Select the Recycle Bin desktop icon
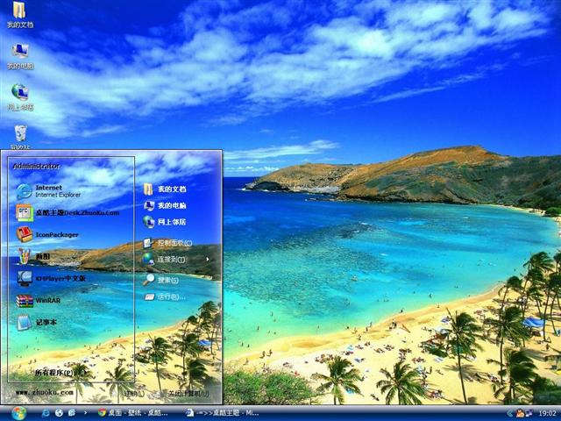 point(20,137)
